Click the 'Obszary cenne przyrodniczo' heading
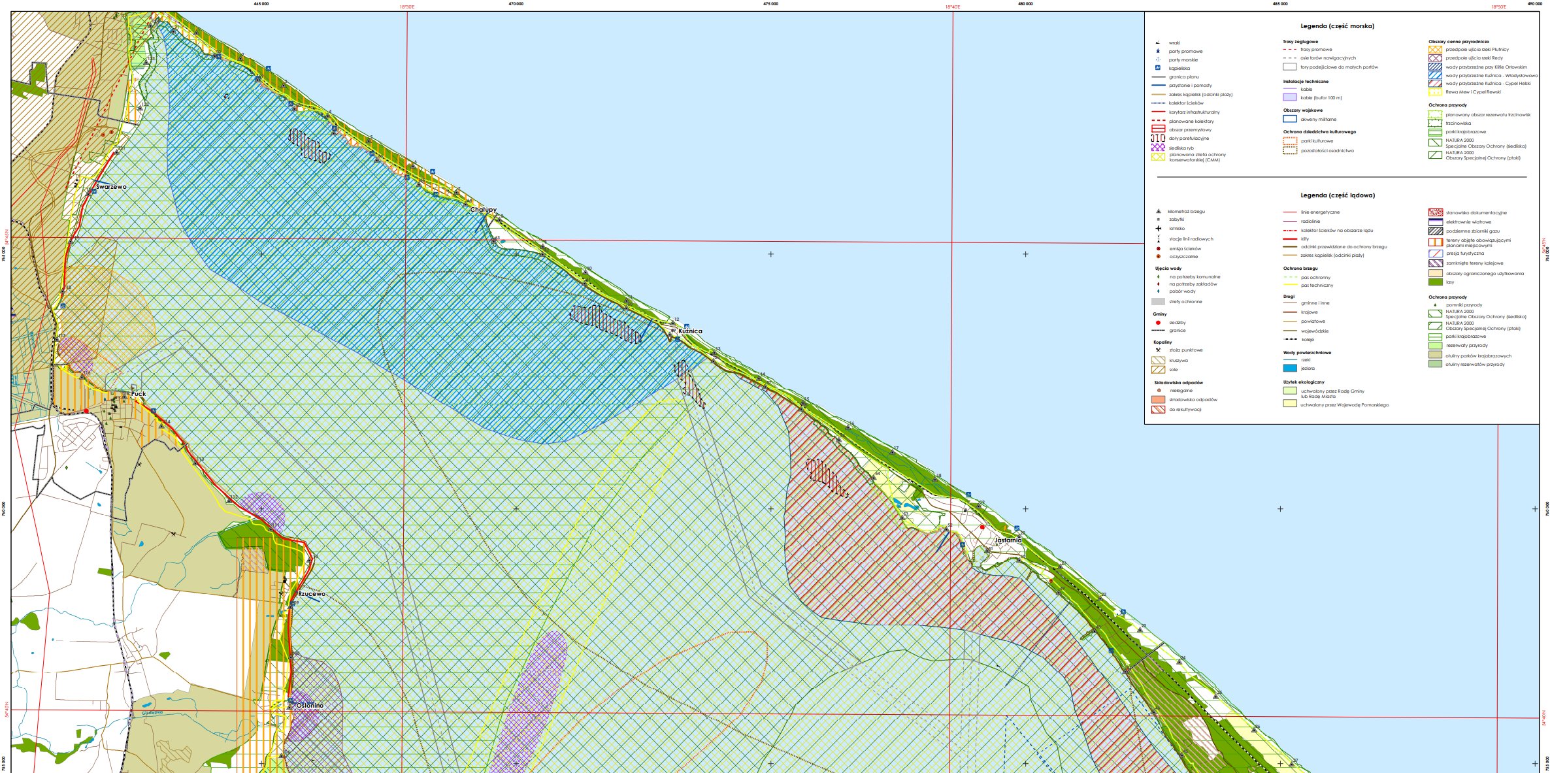Image resolution: width=1550 pixels, height=773 pixels. (x=1459, y=41)
